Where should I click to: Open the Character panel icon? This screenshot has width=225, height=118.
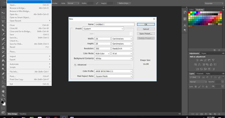tap(185, 26)
